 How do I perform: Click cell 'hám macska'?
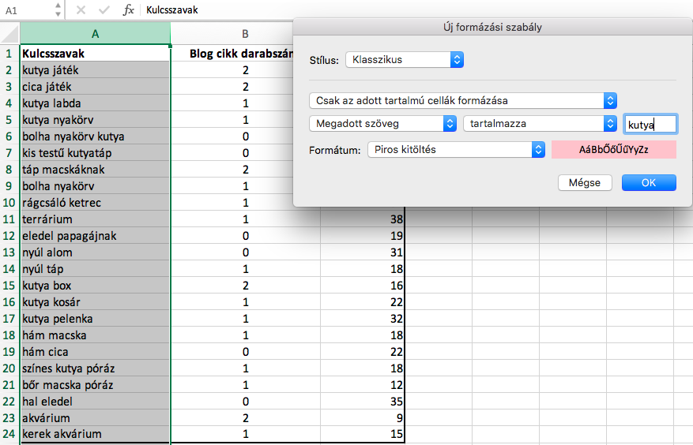95,335
